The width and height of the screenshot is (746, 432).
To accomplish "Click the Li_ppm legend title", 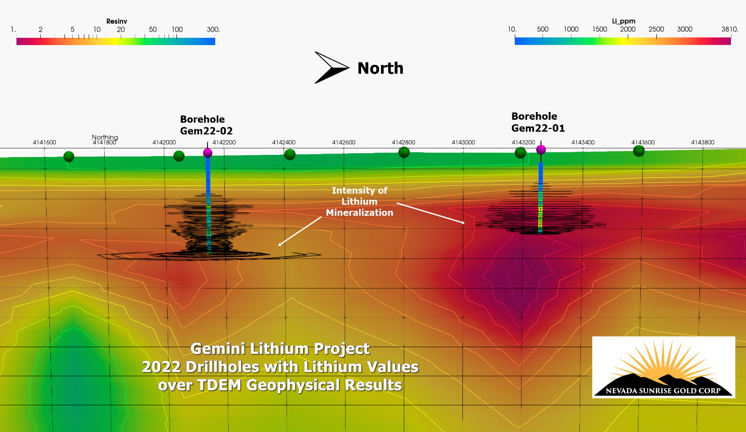I will click(x=624, y=21).
